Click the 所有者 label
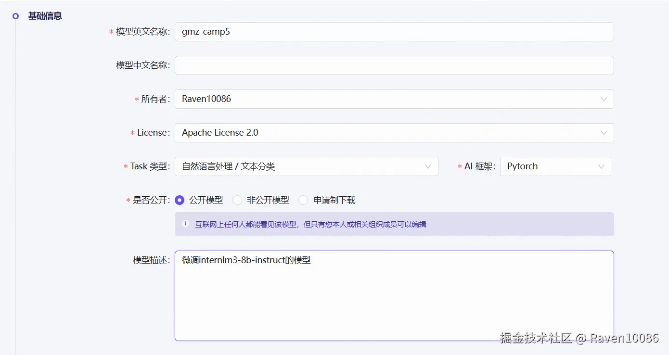This screenshot has height=355, width=669. [155, 99]
